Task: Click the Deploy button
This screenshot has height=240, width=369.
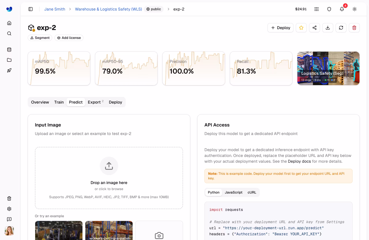Action: tap(280, 28)
